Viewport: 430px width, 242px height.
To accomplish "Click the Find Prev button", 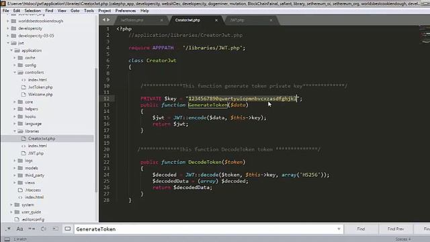I will pos(396,229).
